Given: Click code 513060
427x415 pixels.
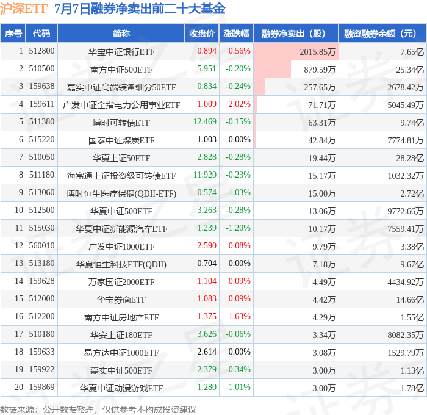Looking at the screenshot, I should tap(41, 193).
